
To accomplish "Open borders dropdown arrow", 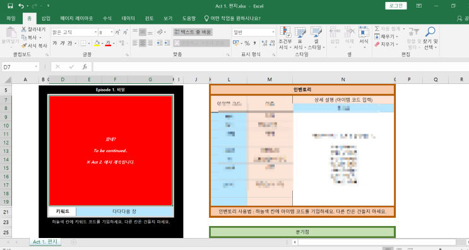I will tap(89, 44).
